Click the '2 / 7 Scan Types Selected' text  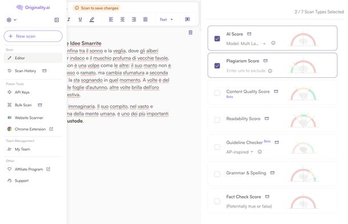pos(319,12)
